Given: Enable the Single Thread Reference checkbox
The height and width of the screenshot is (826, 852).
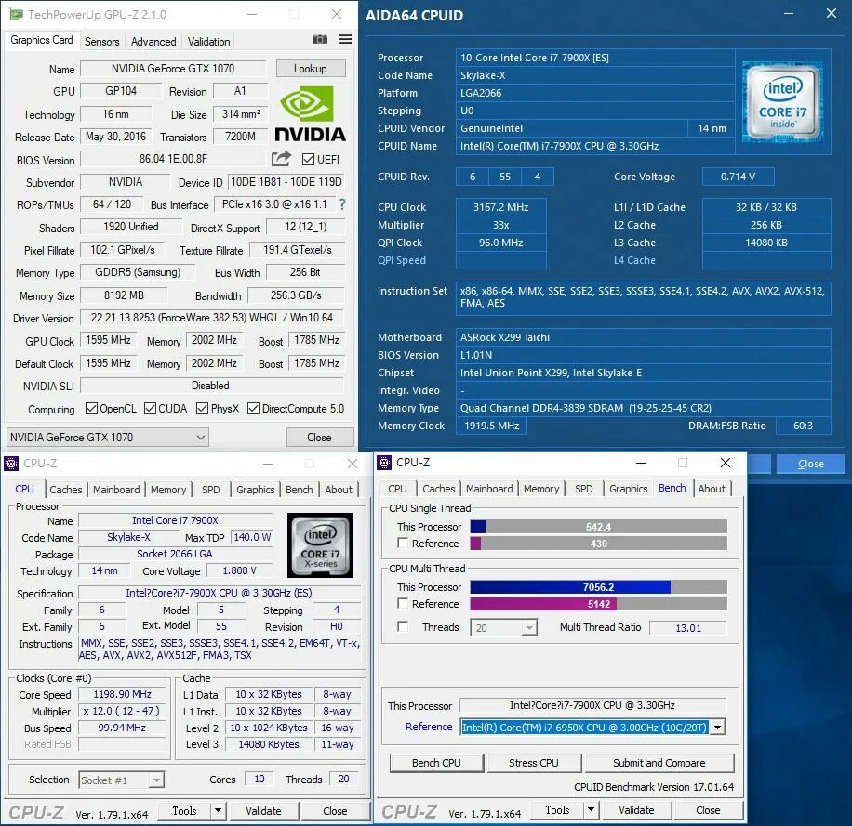Looking at the screenshot, I should click(x=403, y=543).
